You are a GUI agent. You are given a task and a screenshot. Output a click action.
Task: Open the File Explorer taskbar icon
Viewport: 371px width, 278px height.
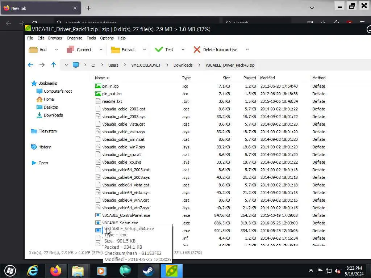pos(78,271)
